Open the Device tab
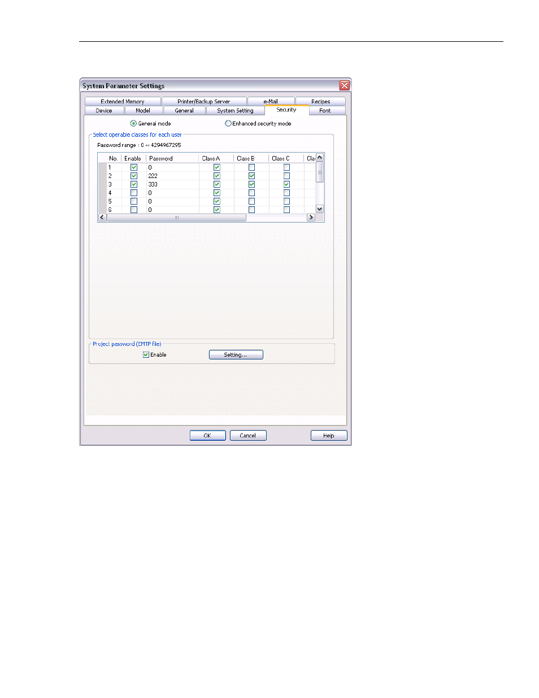This screenshot has height=698, width=539. [104, 110]
